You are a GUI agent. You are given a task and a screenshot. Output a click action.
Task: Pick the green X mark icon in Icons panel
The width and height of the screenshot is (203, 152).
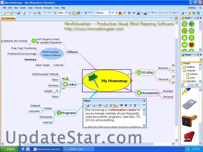185,38
